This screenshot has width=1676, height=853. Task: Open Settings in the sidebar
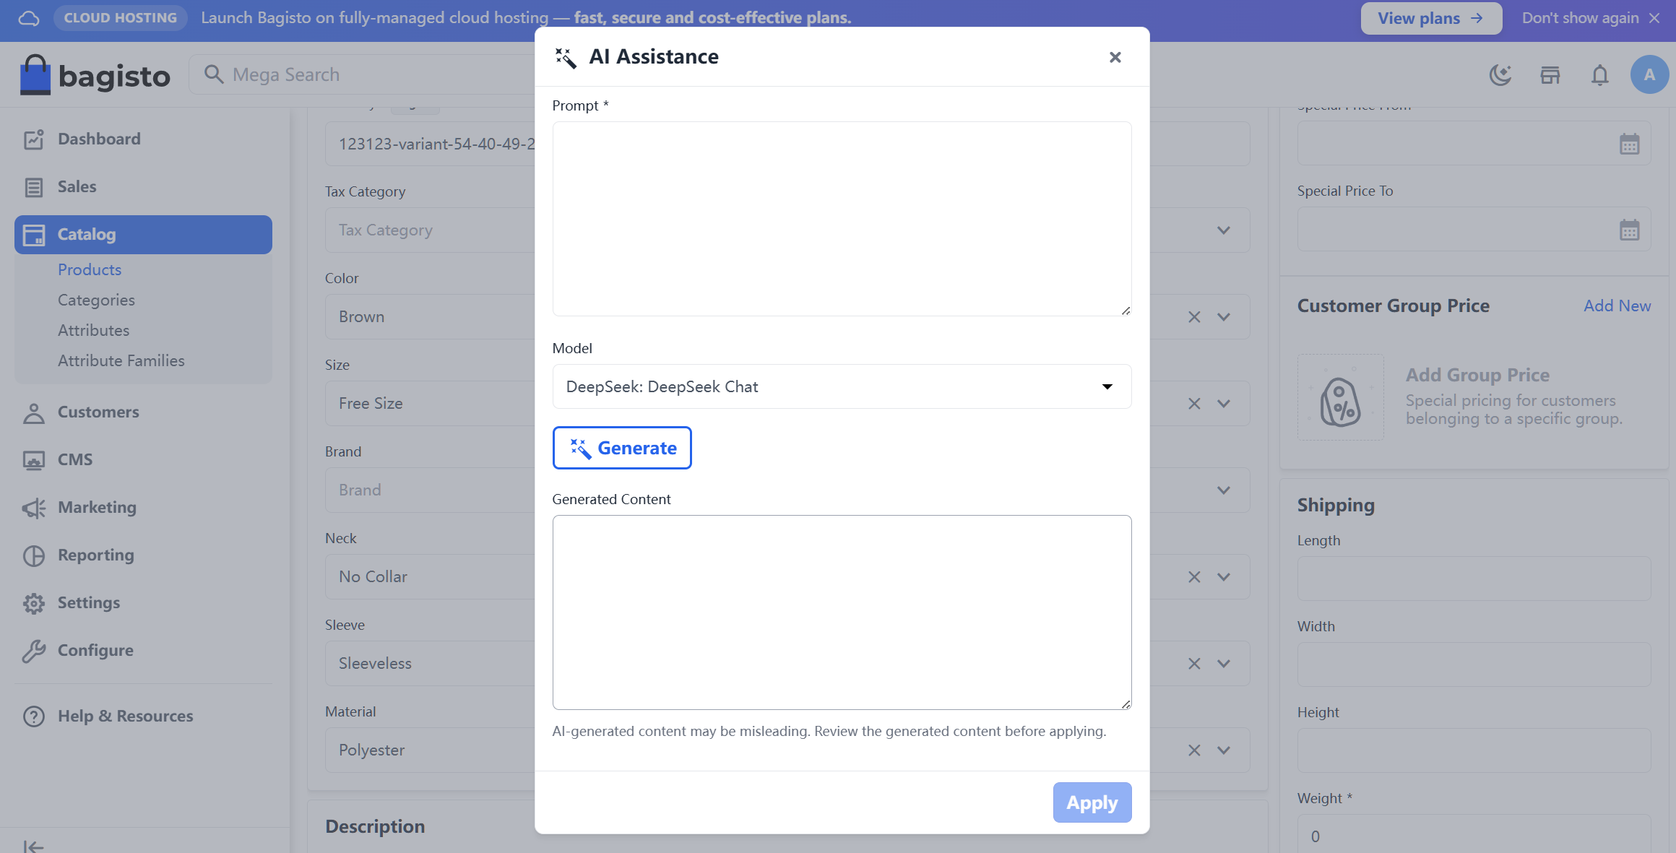tap(143, 602)
